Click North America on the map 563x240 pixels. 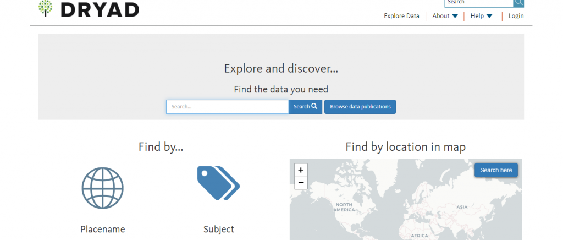pos(344,207)
